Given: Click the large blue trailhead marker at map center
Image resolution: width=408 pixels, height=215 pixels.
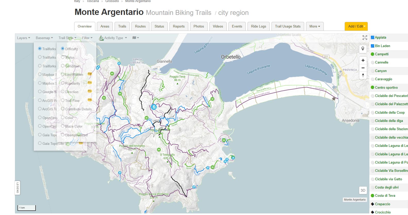Looking at the screenshot, I should pyautogui.click(x=154, y=107).
